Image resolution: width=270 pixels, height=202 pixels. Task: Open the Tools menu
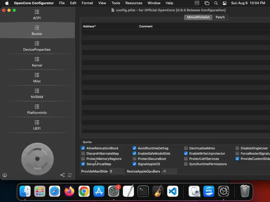[x=116, y=3]
